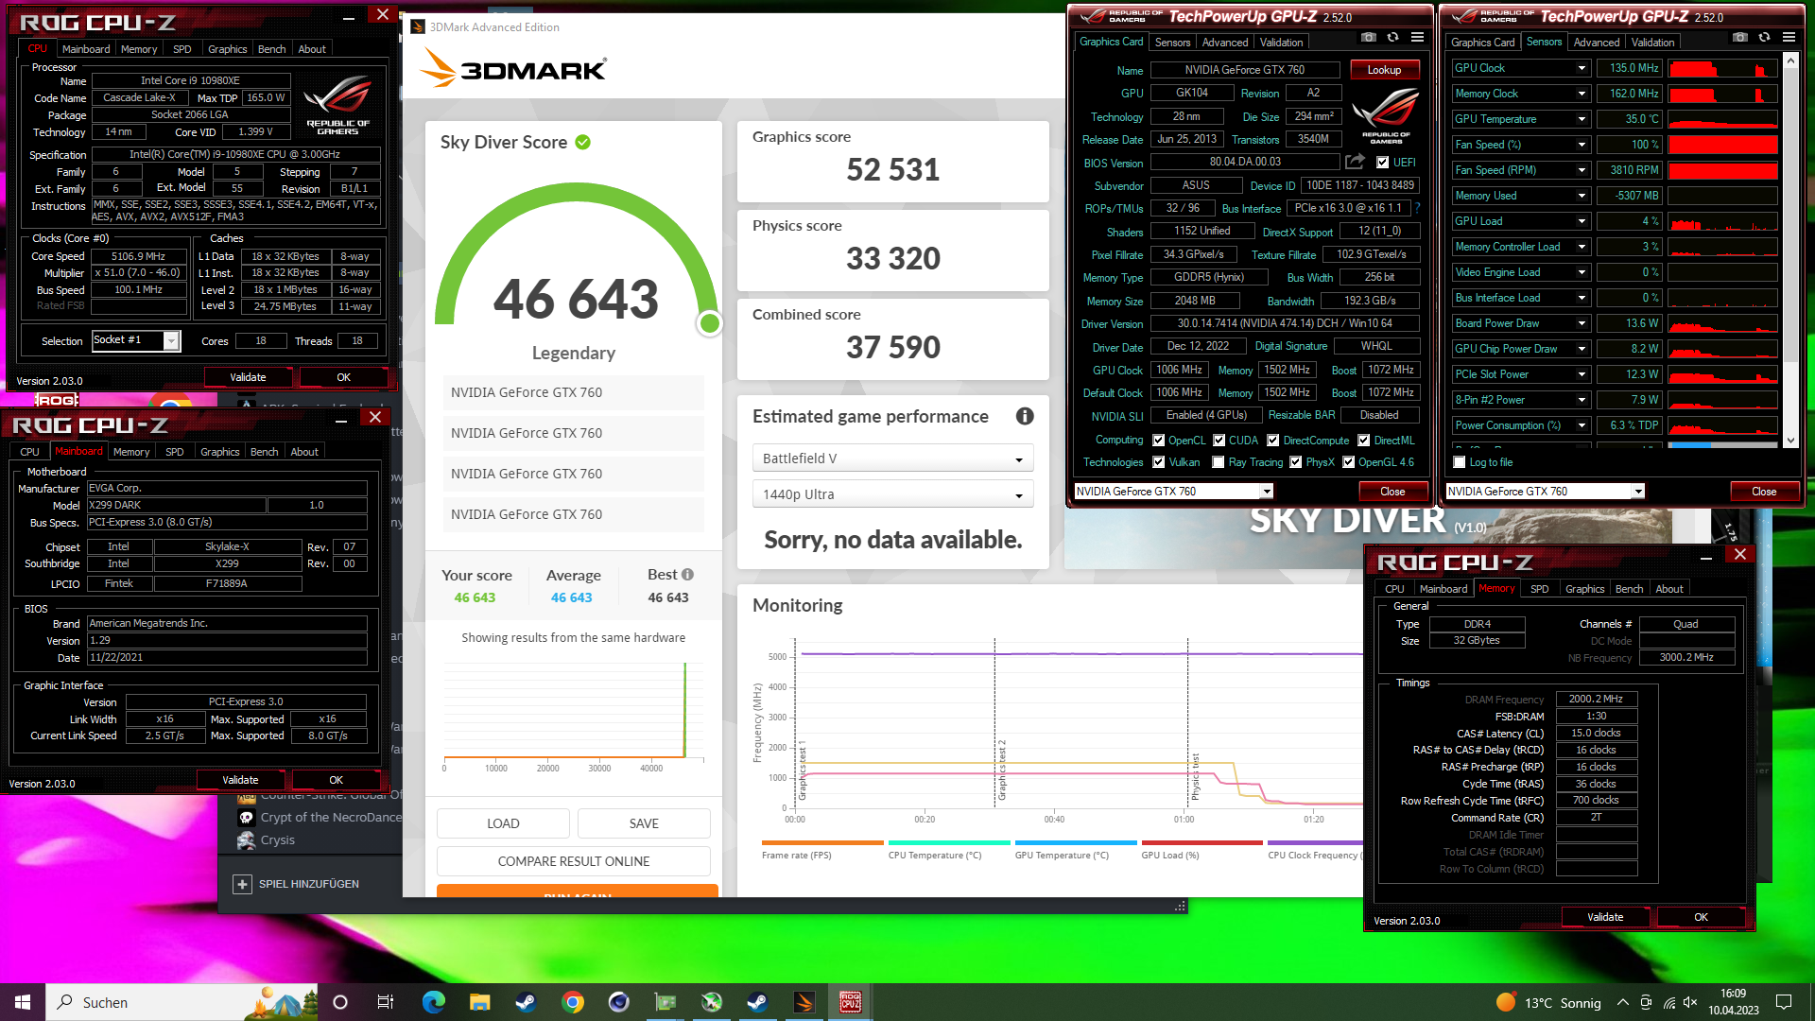
Task: Click camera icon in GPU-Z Sensors window
Action: coord(1739,38)
